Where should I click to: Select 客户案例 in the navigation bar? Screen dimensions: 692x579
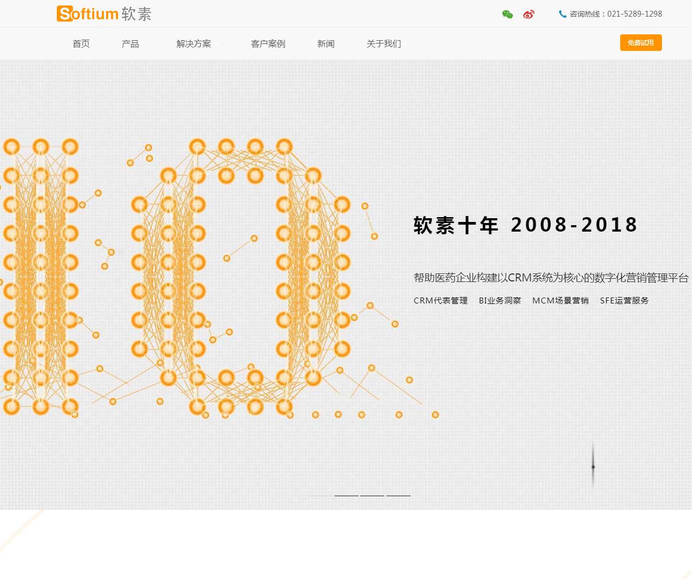pos(268,44)
